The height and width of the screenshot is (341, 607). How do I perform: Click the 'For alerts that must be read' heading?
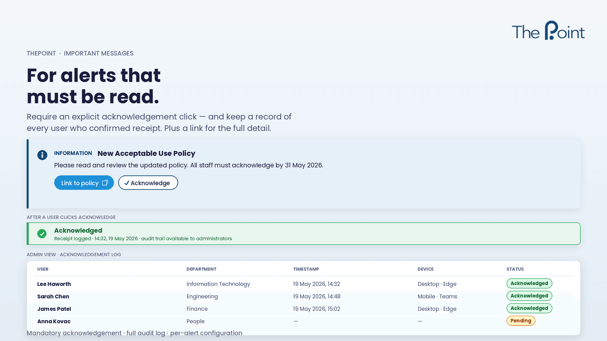94,86
